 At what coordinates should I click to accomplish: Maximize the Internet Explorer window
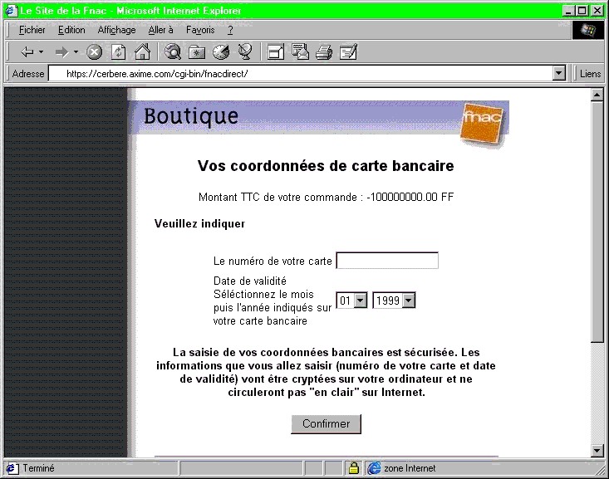tap(582, 11)
